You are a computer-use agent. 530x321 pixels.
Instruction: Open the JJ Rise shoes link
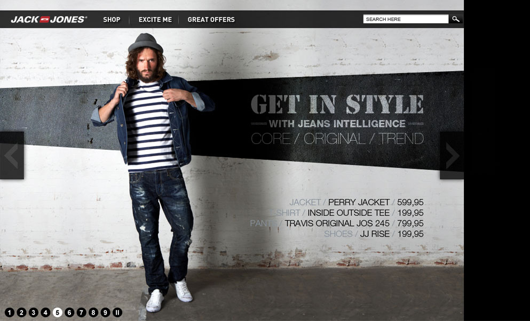tap(375, 234)
